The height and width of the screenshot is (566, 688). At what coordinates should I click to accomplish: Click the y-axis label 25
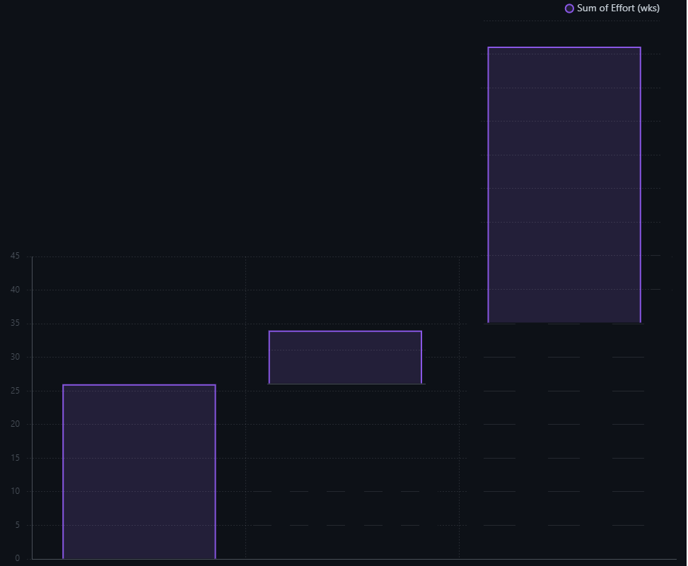coord(15,391)
